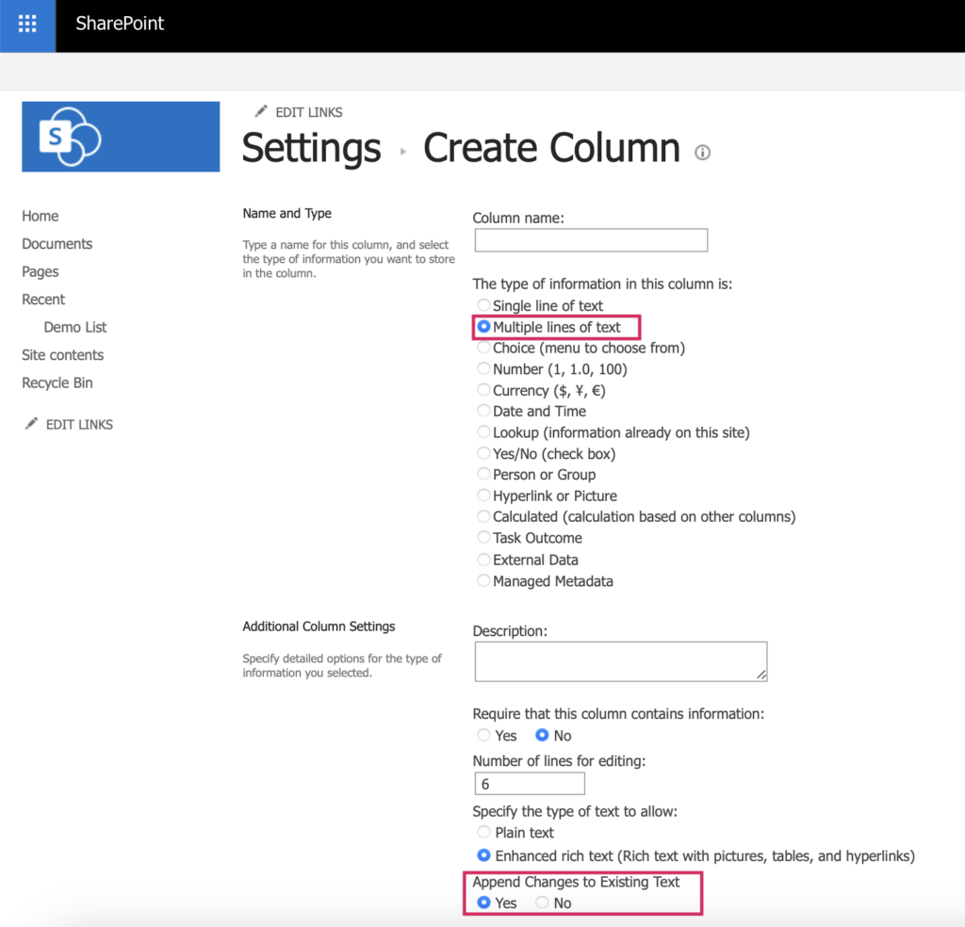This screenshot has height=927, width=965.
Task: Open Demo List under Recent
Action: 75,327
